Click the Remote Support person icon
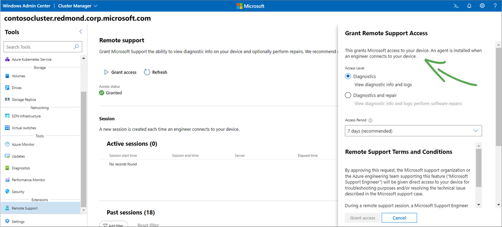Screen dimensions: 502x227 (x=7, y=208)
